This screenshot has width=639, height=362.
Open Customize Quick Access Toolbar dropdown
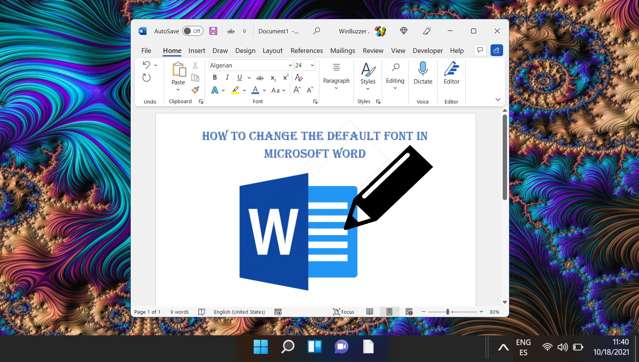[244, 31]
